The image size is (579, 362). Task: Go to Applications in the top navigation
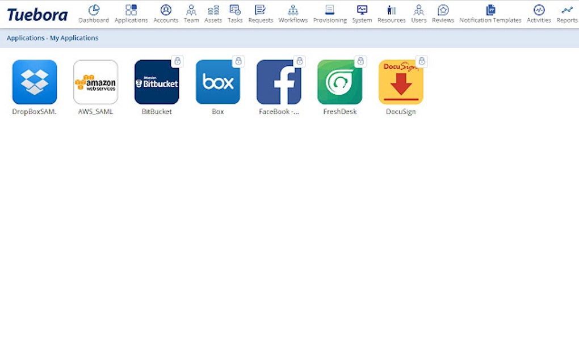pyautogui.click(x=131, y=14)
